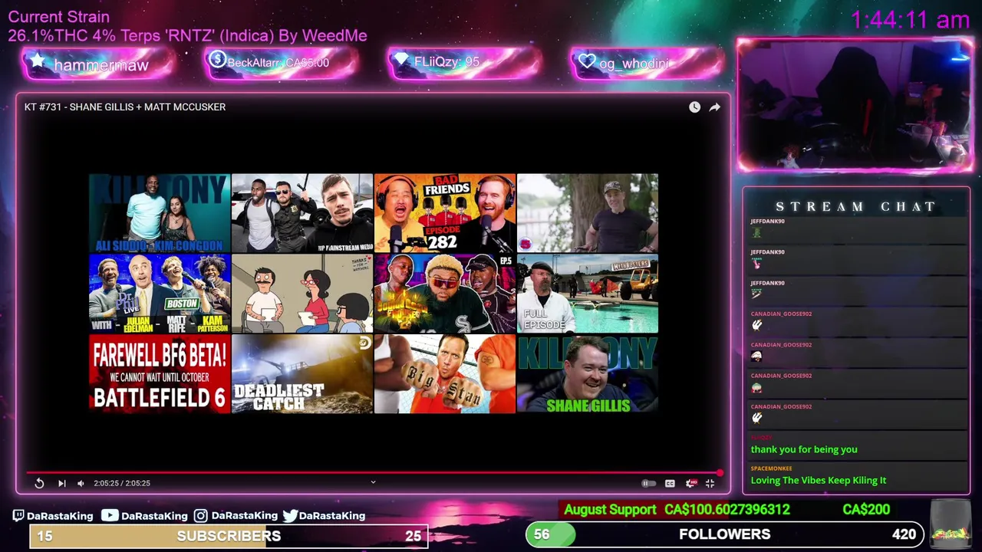Click the 420 followers goal number
This screenshot has height=552, width=982.
point(904,534)
